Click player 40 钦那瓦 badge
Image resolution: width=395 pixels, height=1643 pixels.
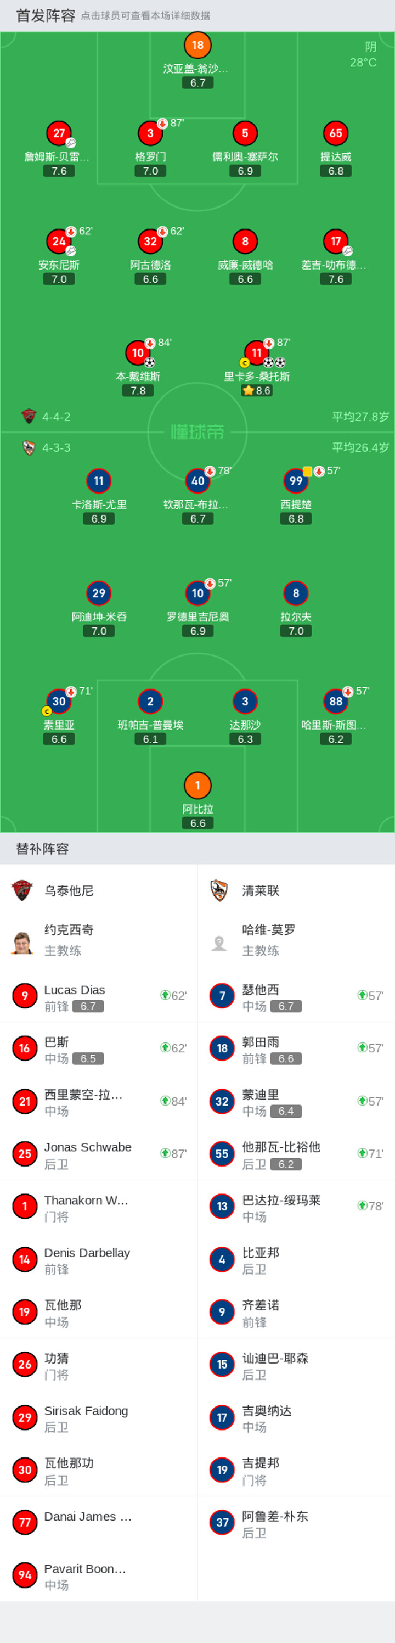pos(198,481)
